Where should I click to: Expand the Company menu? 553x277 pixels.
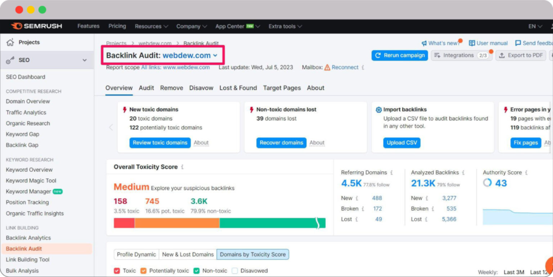pyautogui.click(x=192, y=26)
